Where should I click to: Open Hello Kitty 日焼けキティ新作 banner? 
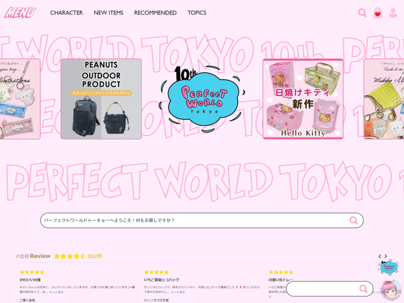[x=303, y=99]
